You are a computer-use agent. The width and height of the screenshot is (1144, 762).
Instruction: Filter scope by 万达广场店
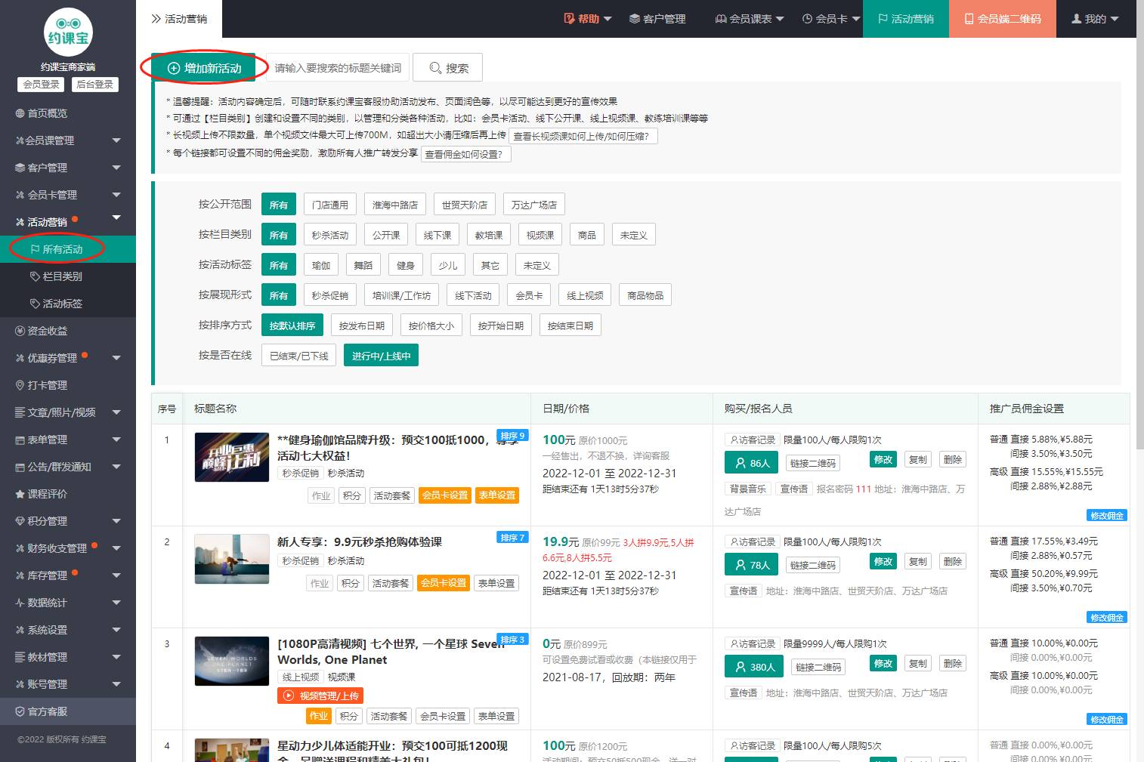pyautogui.click(x=534, y=205)
